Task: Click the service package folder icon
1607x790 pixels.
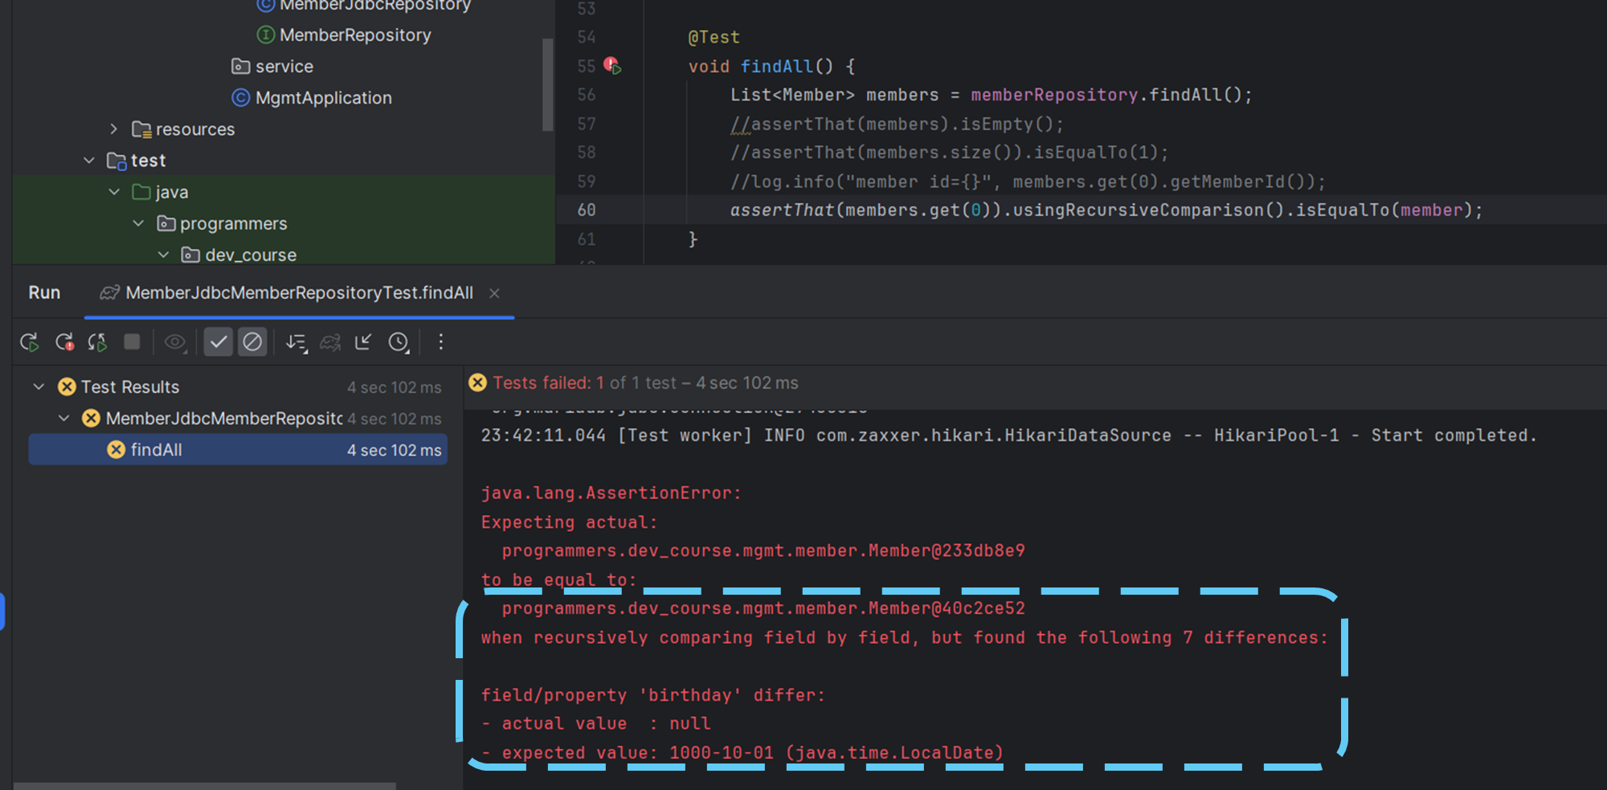Action: (x=240, y=66)
